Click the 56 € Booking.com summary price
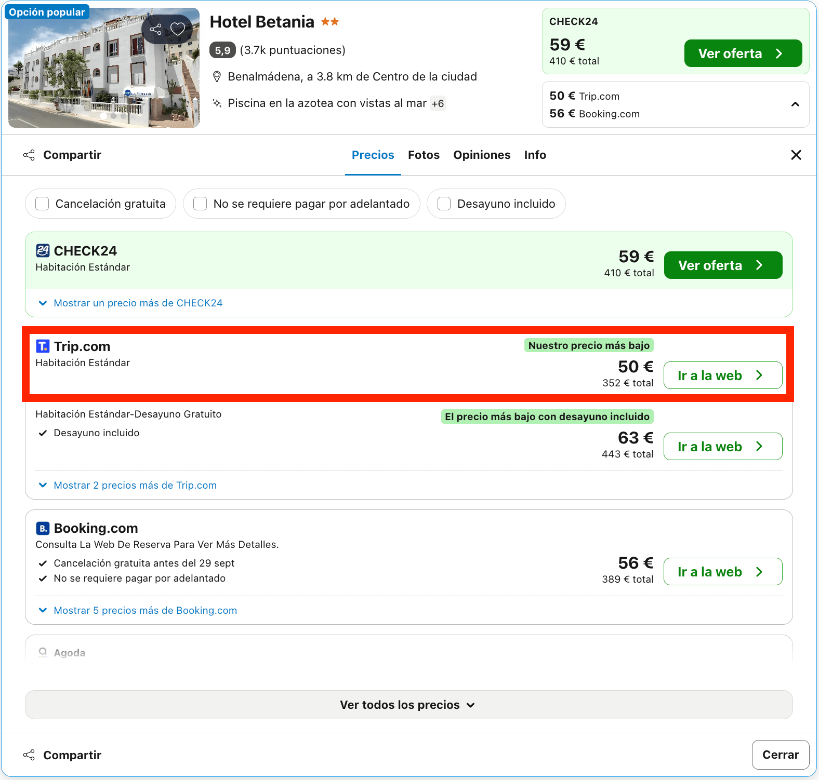 pyautogui.click(x=595, y=114)
